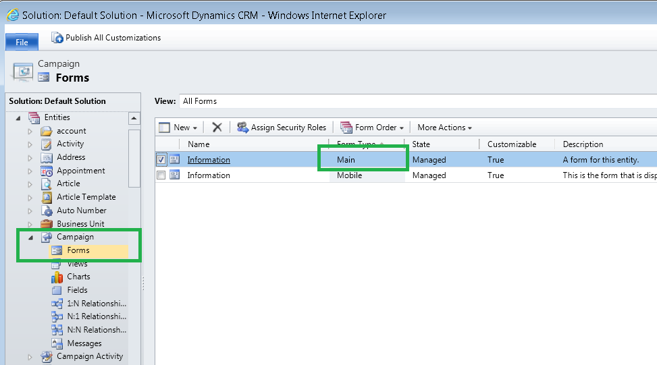Sort by the Customizable column header

coord(512,144)
